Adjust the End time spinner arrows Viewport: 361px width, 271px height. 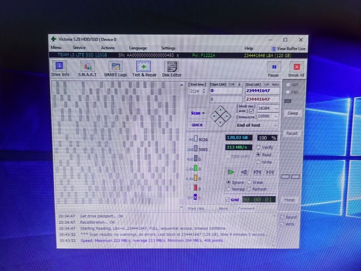click(204, 91)
